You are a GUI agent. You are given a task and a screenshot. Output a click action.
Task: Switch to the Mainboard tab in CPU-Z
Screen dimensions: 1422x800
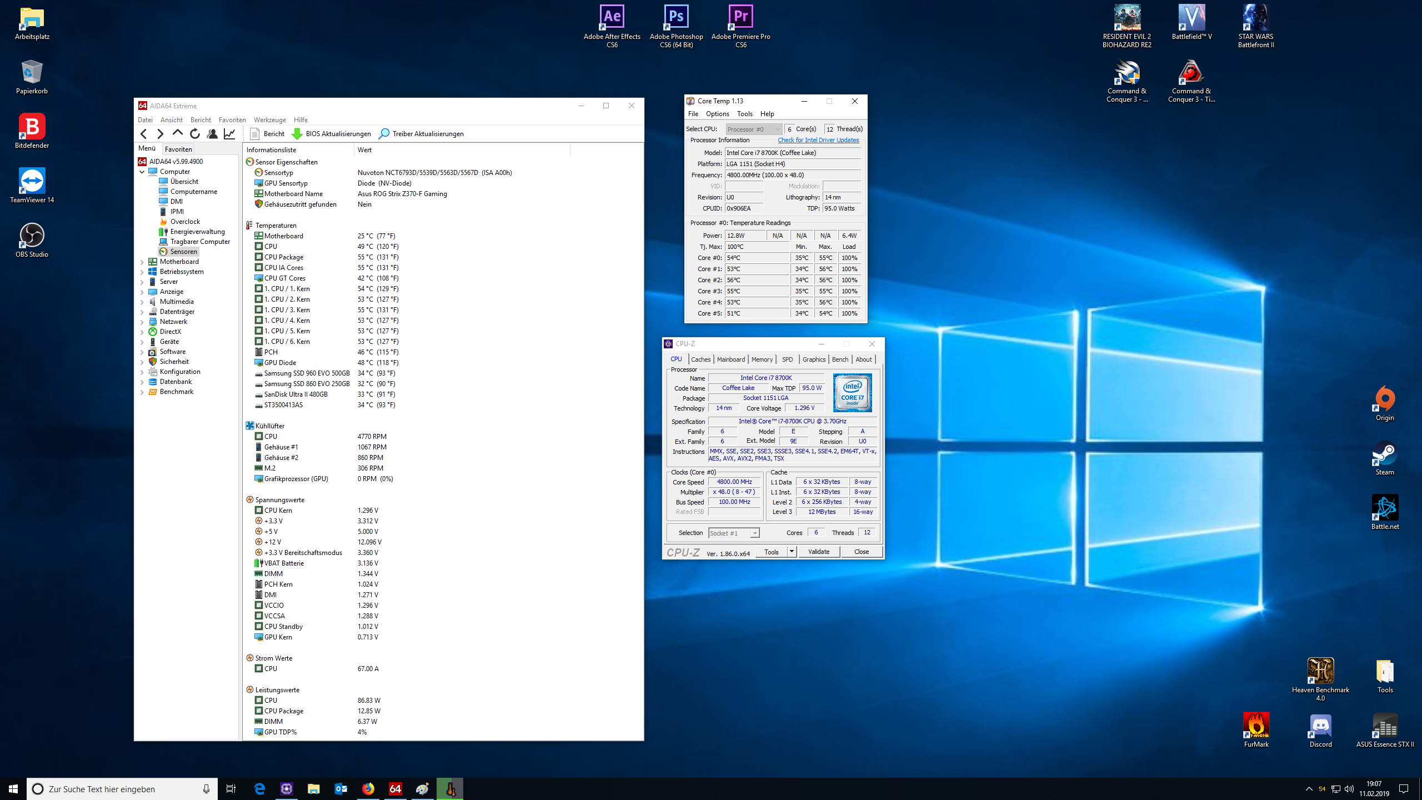730,359
